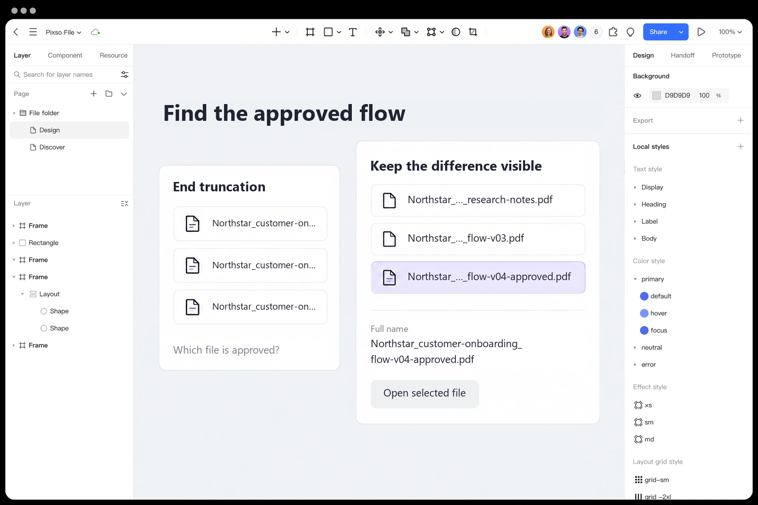Select the Text tool
Image resolution: width=758 pixels, height=505 pixels.
[x=353, y=32]
